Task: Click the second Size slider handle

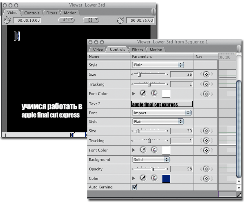Action: click(138, 131)
